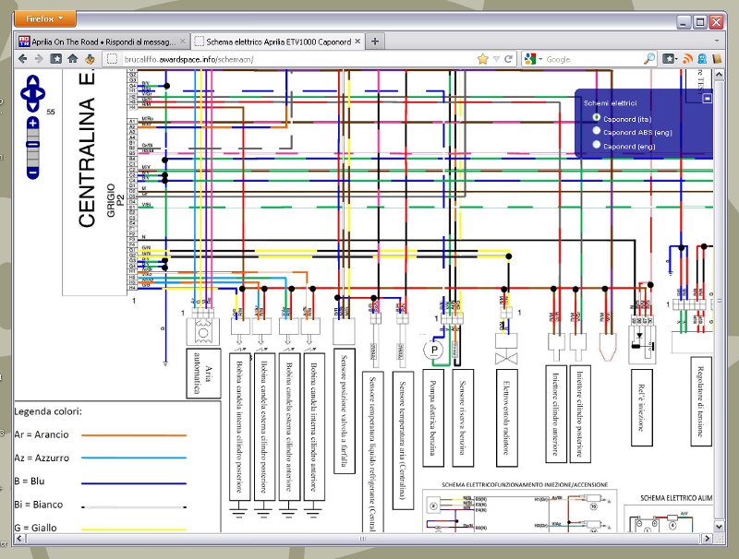Click the Iniettore cilindro posteriore label
Screen dimensions: 739x559
click(580, 414)
